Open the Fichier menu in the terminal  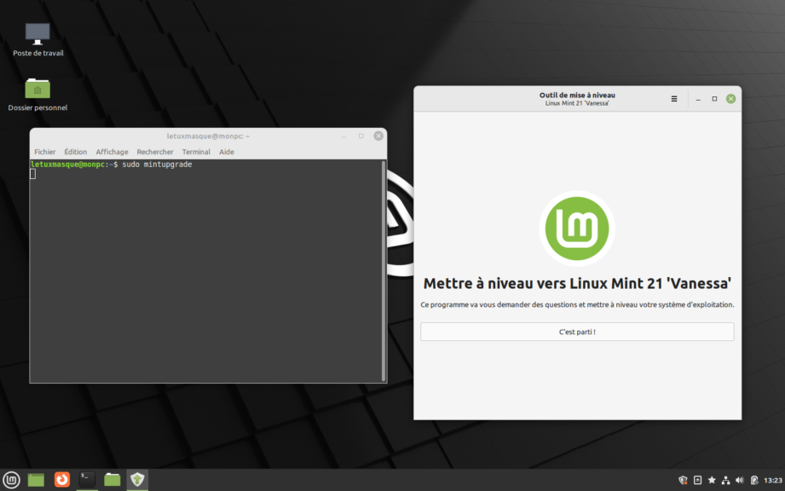pos(45,151)
